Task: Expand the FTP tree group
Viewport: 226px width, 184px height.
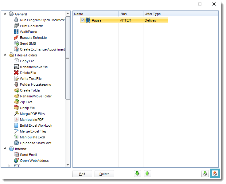Action: click(10, 166)
